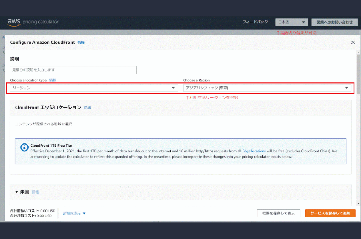361x239 pixels.
Task: Close the Configure Amazon CloudFront dialog
Action: [x=353, y=42]
